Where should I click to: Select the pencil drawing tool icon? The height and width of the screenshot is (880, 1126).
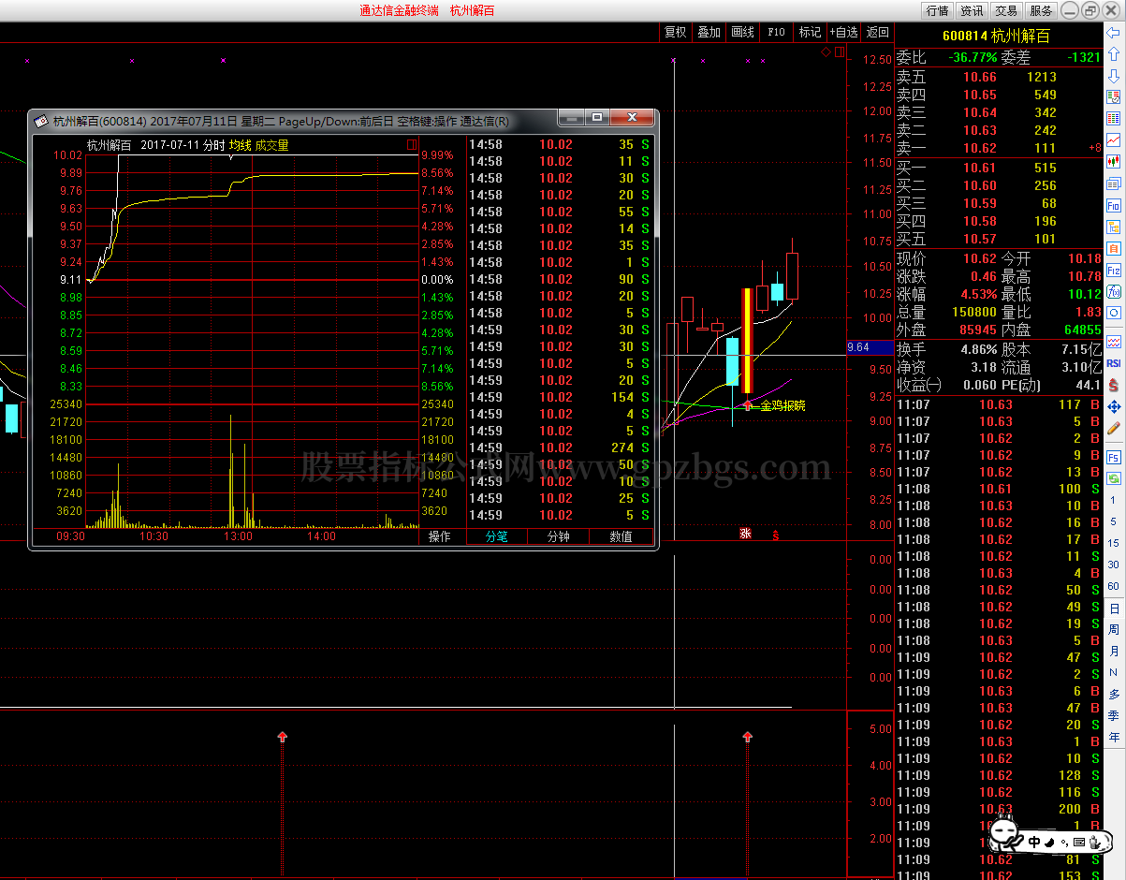1114,428
